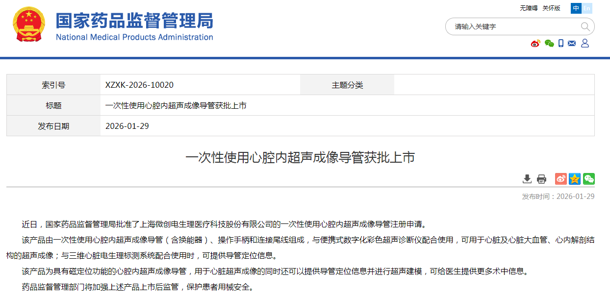Open the Weibo icon in the header area
Viewport: 610px width, 295px height.
click(x=534, y=44)
